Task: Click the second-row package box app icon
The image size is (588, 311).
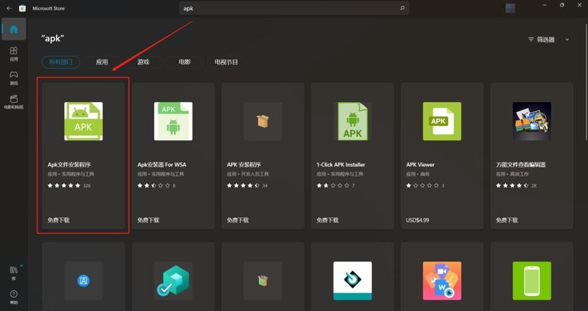Action: click(x=263, y=281)
